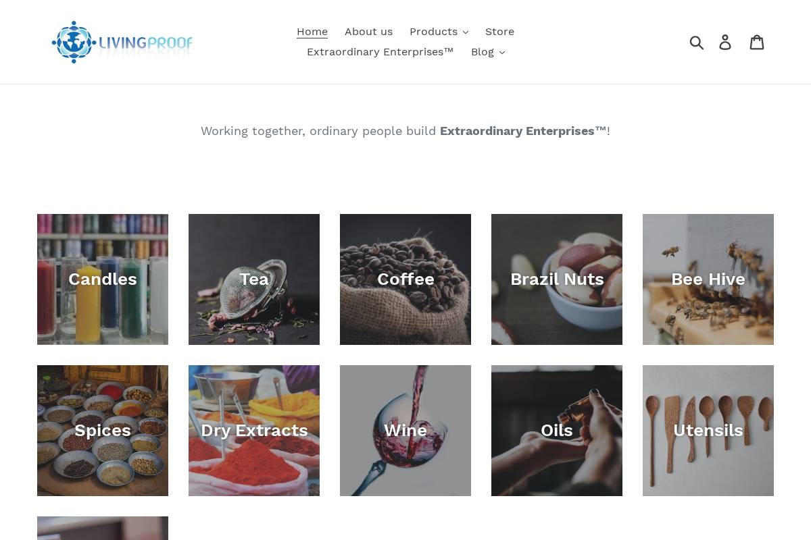Open the shopping cart icon
Screen dimensions: 811x540
point(757,43)
